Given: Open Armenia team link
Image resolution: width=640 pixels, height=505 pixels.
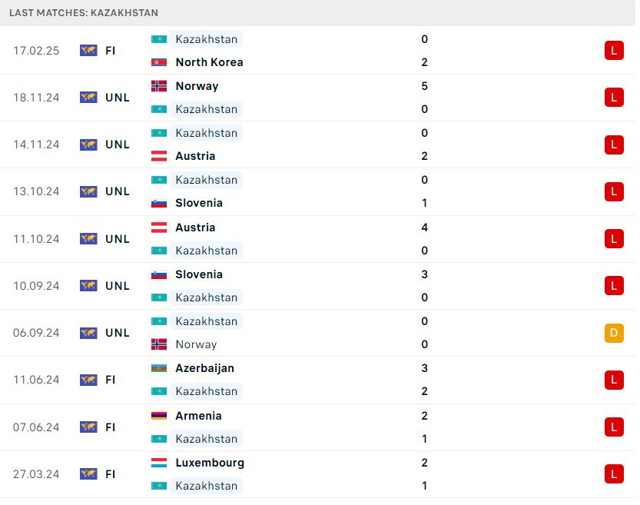Looking at the screenshot, I should click(199, 416).
